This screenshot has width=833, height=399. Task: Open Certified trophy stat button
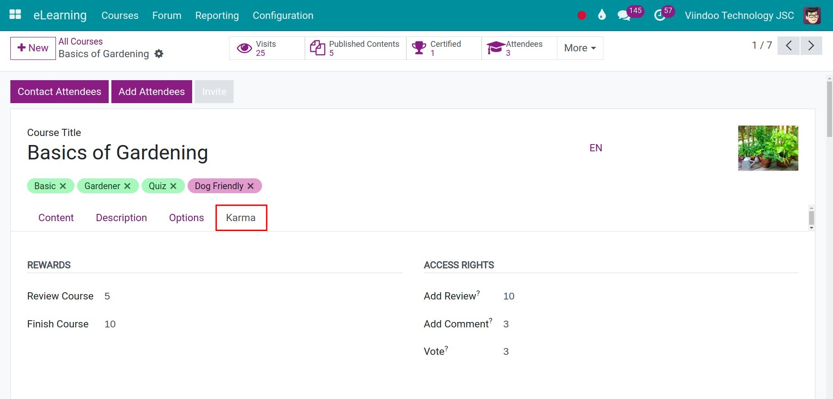[444, 48]
